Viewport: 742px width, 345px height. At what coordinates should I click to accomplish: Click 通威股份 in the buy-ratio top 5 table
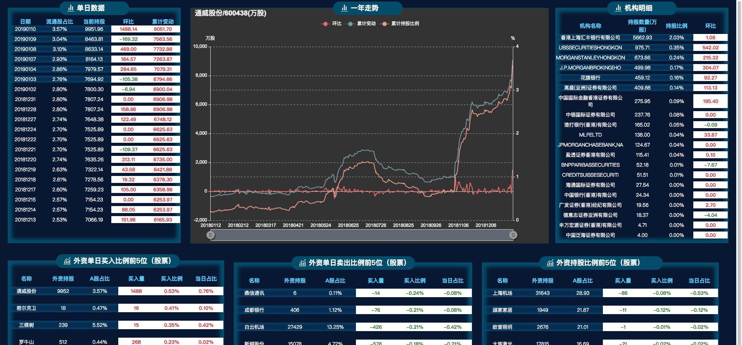pos(26,291)
